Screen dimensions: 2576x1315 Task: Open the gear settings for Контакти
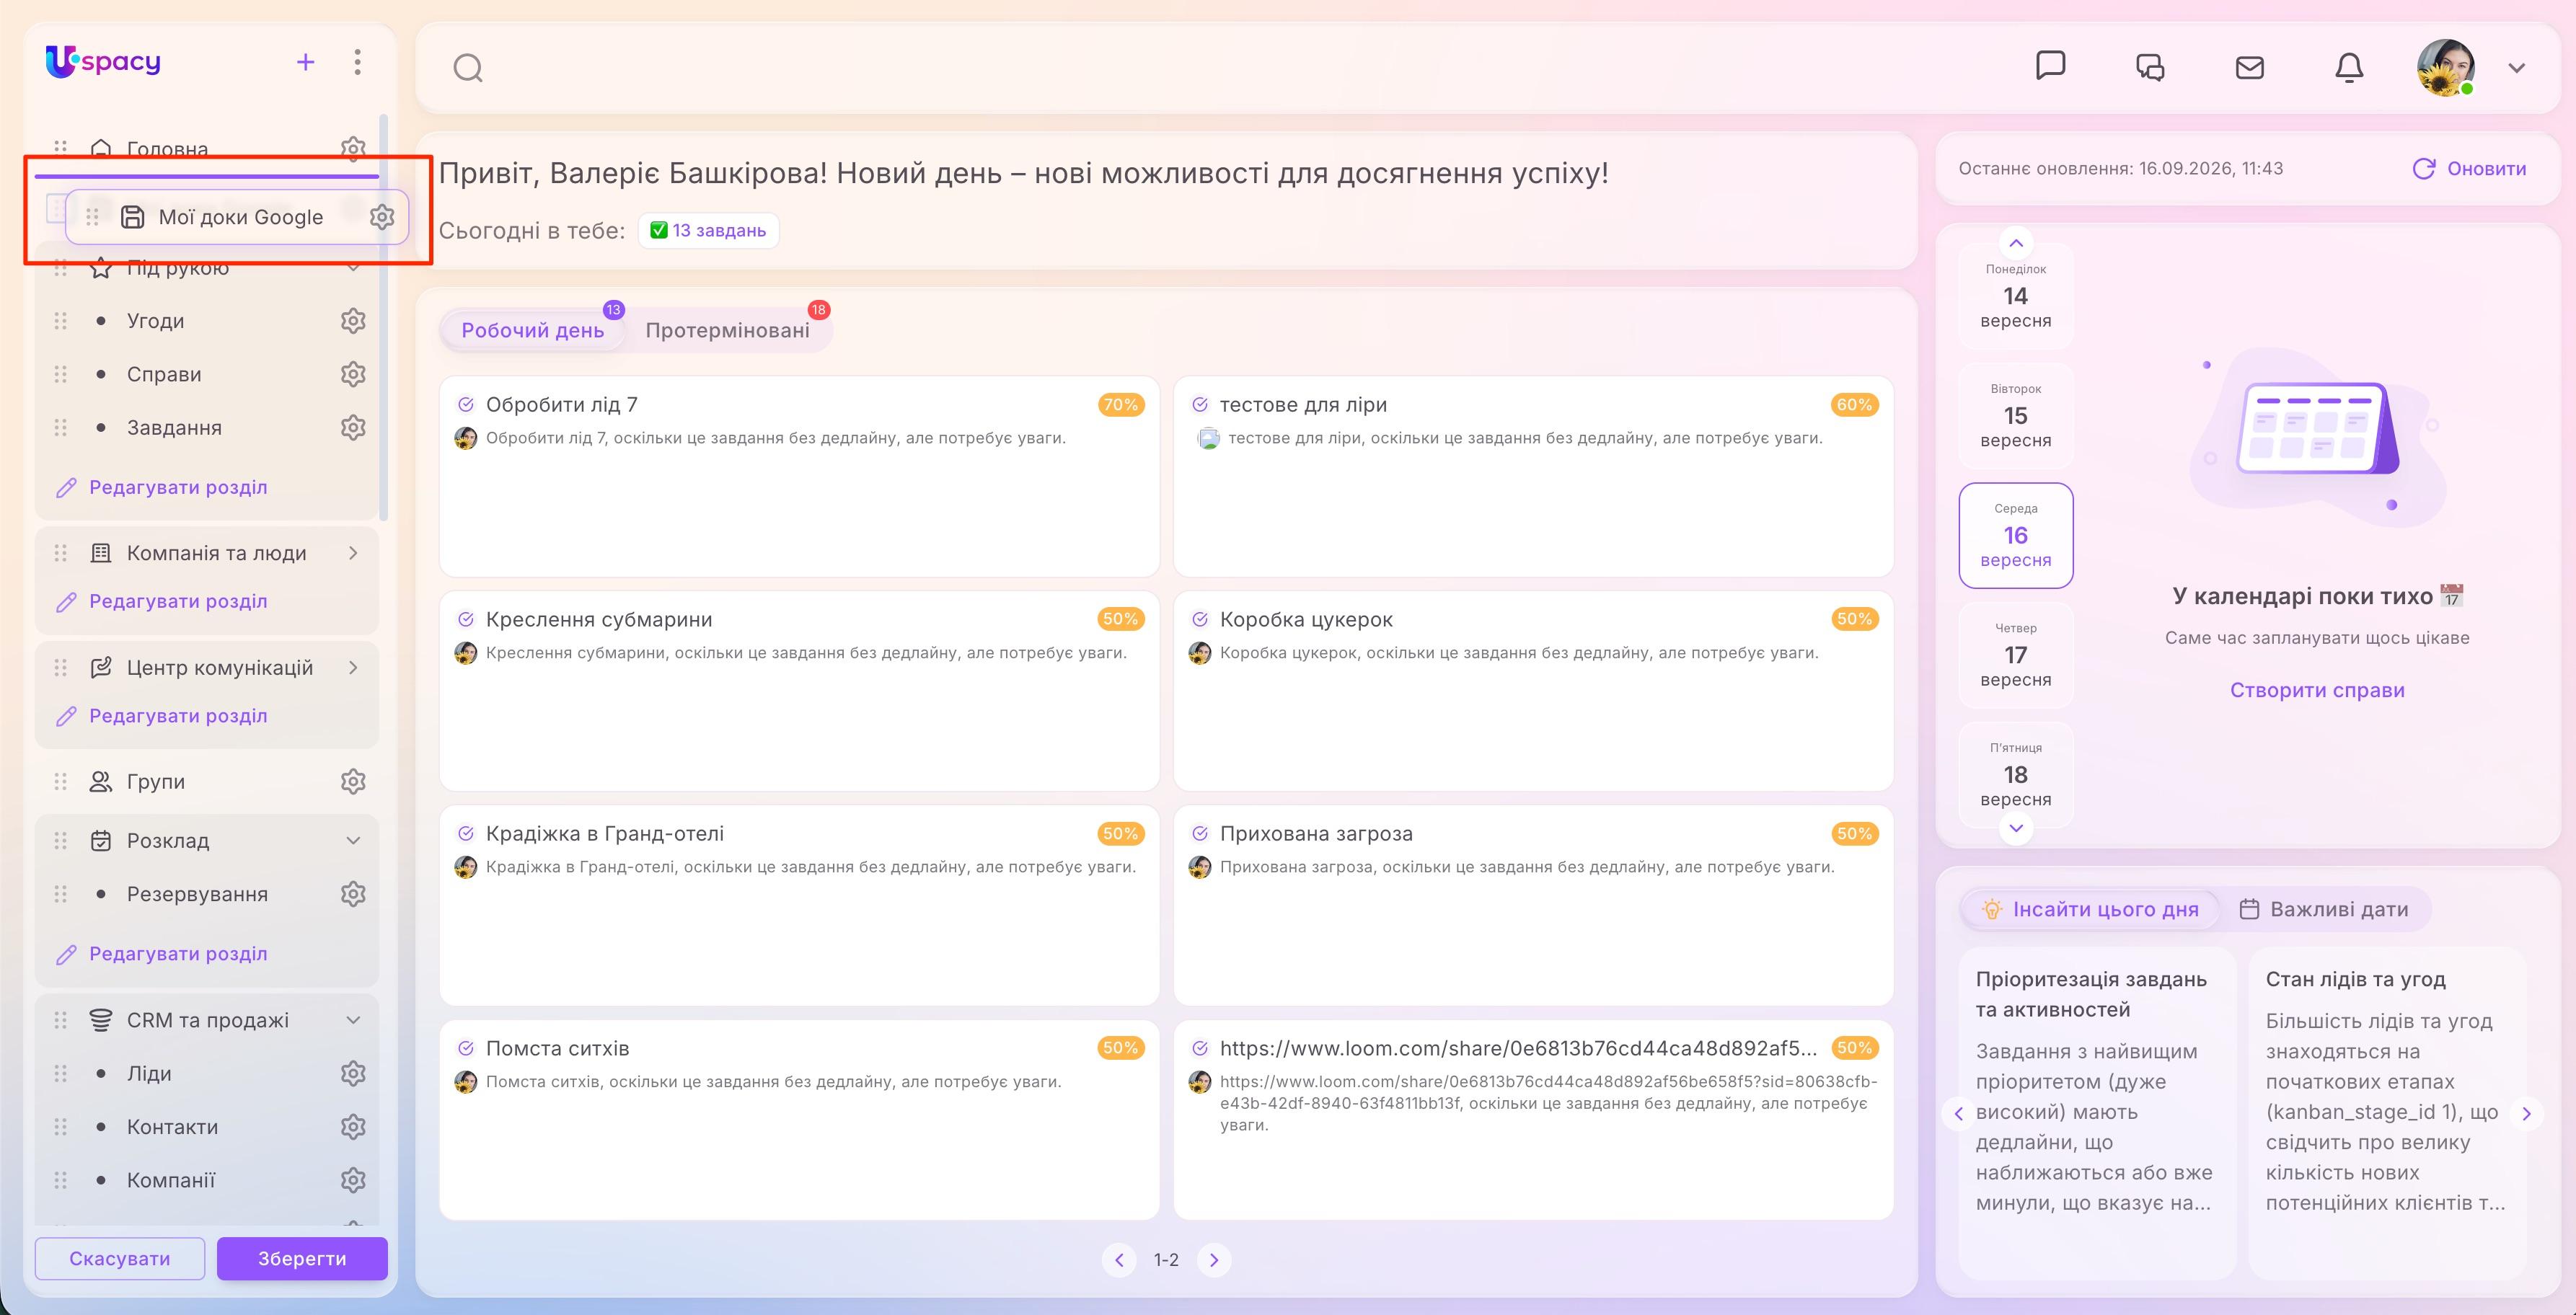pyautogui.click(x=353, y=1127)
